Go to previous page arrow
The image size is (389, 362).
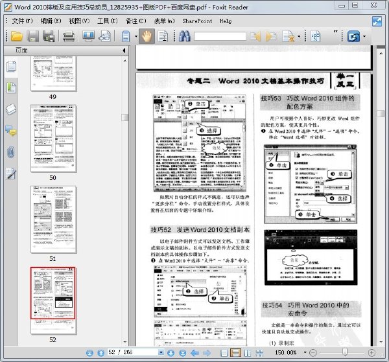pos(100,353)
